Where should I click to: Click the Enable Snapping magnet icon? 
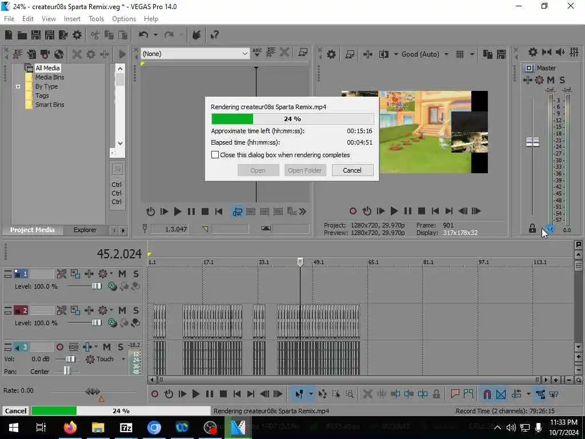[x=487, y=394]
